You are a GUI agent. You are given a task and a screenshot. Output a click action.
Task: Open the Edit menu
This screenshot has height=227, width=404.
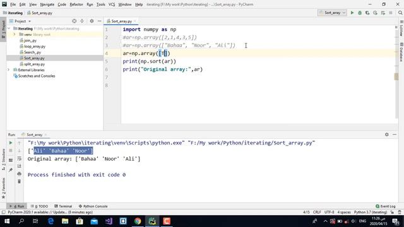(x=23, y=4)
